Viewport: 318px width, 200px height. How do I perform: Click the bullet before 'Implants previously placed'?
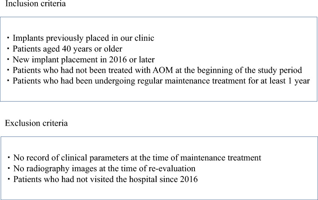pyautogui.click(x=8, y=38)
